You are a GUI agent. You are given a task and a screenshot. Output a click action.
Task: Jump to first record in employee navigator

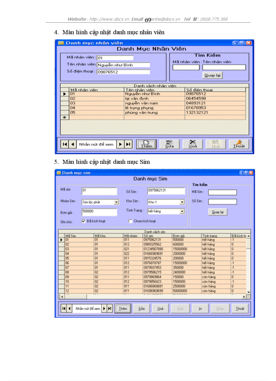pos(64,145)
